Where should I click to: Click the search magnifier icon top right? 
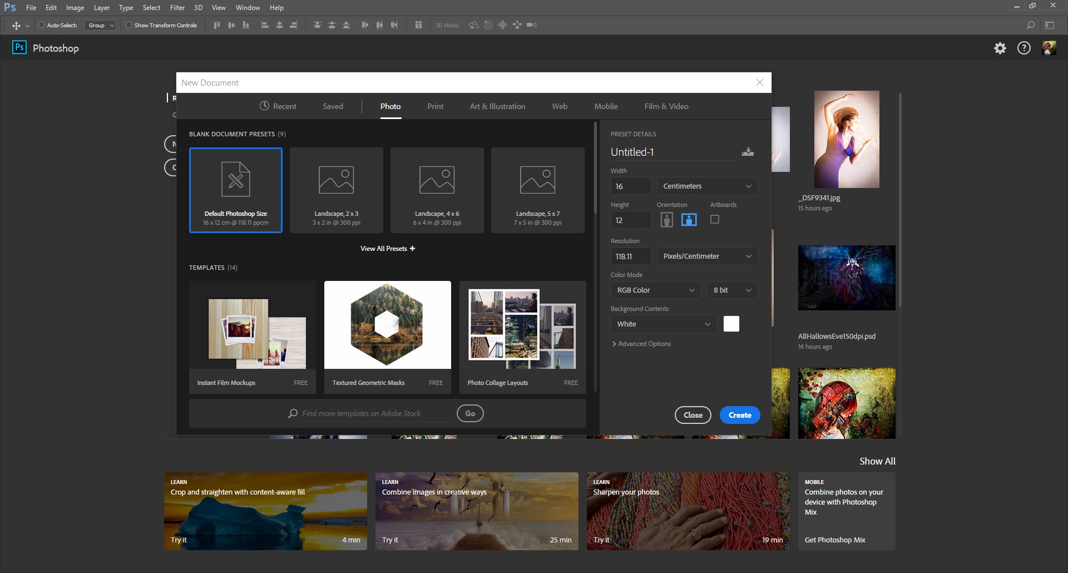click(x=1031, y=25)
